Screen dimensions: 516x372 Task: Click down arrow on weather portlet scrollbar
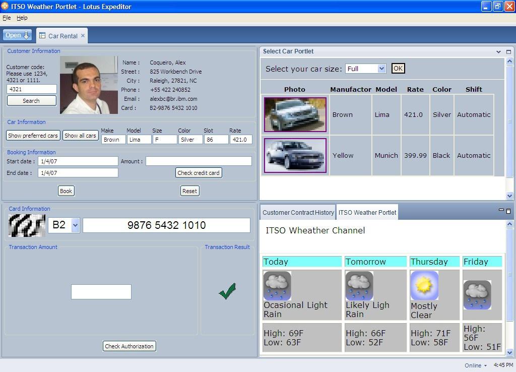(x=509, y=352)
